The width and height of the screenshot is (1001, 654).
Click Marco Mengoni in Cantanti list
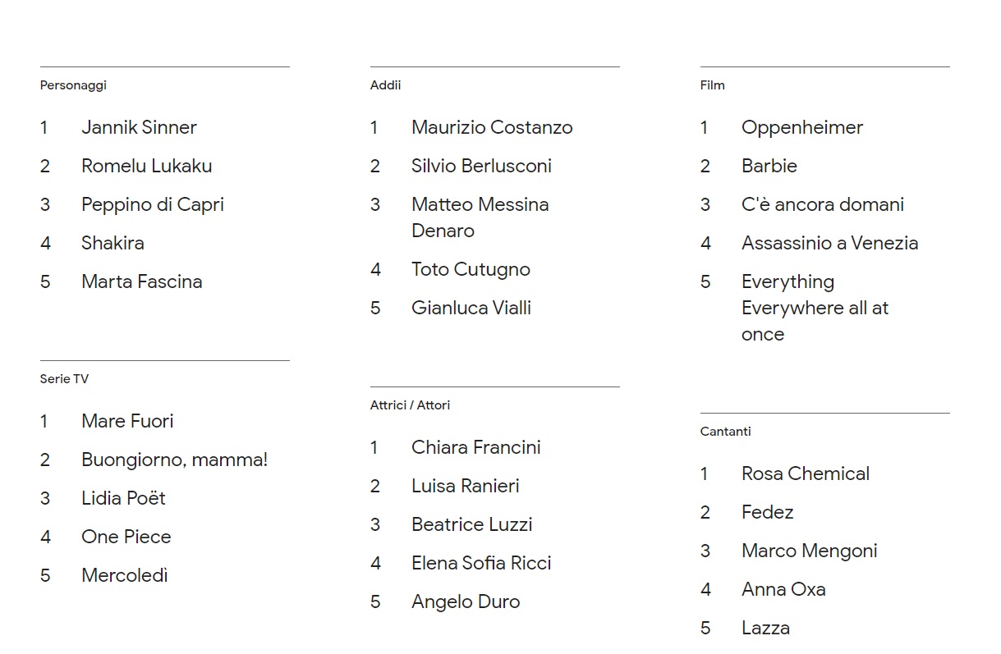coord(809,551)
